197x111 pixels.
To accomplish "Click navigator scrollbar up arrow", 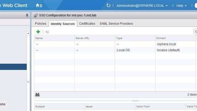I will pyautogui.click(x=28, y=33).
